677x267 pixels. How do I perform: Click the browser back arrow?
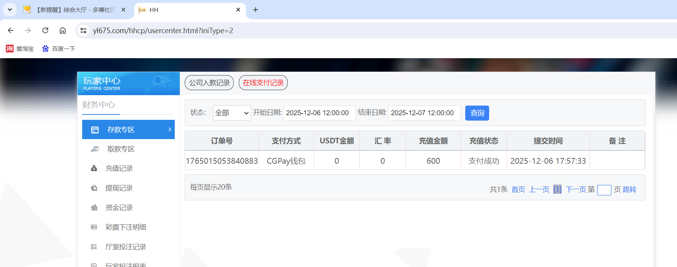coord(11,30)
